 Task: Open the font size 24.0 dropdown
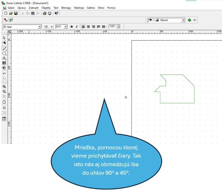point(66,27)
